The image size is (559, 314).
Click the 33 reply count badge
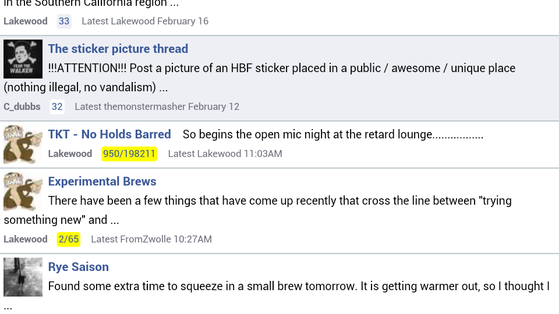click(x=64, y=21)
